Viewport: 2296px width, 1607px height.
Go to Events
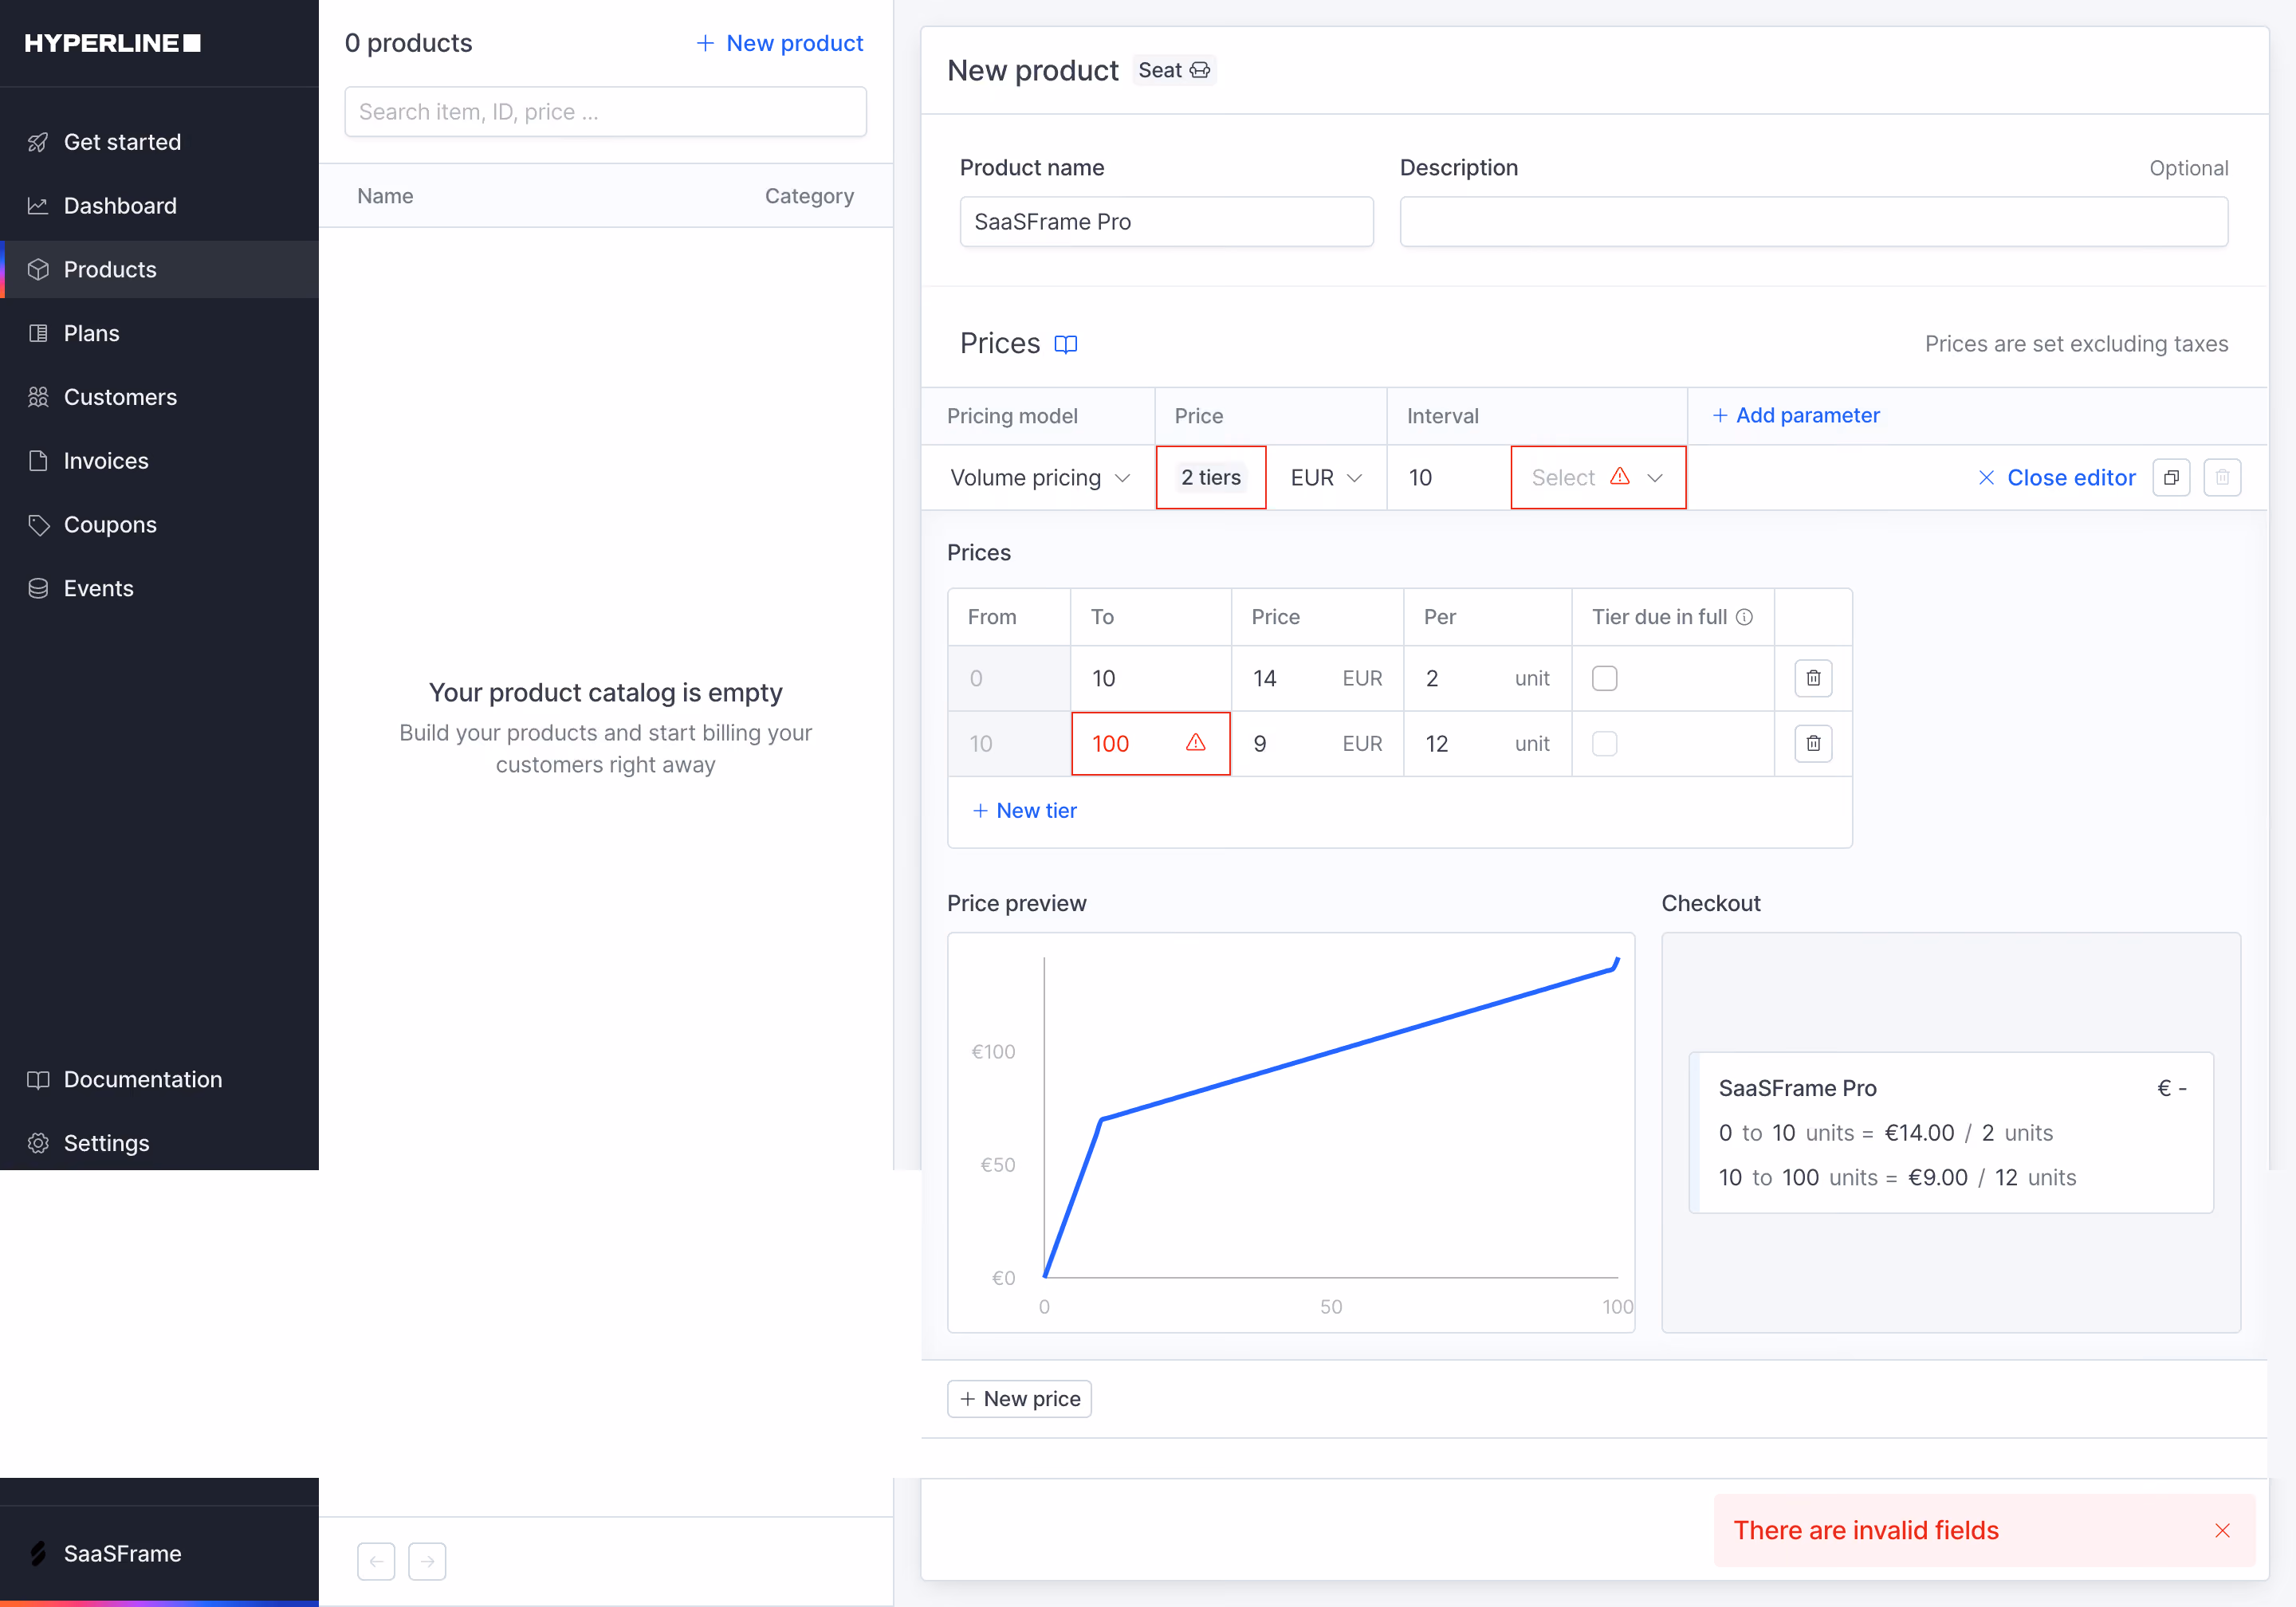click(x=159, y=588)
